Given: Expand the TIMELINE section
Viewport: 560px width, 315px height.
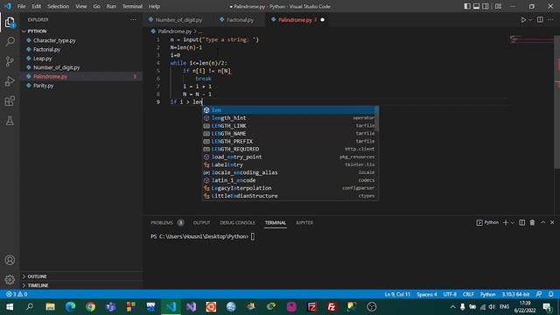Looking at the screenshot, I should [x=82, y=285].
